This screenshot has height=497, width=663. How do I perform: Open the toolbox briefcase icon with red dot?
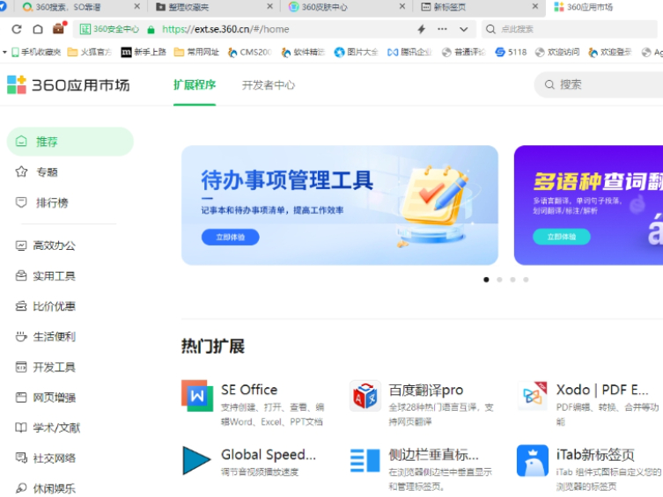[59, 28]
